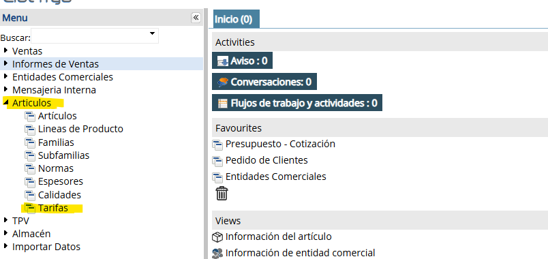Viewport: 548px width, 259px height.
Task: Expand the Almacén tree node
Action: click(5, 233)
